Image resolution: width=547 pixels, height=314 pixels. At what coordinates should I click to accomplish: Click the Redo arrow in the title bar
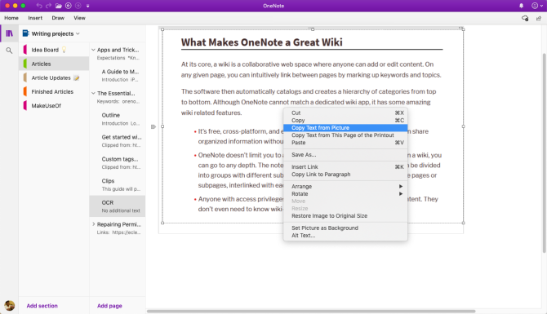[48, 6]
